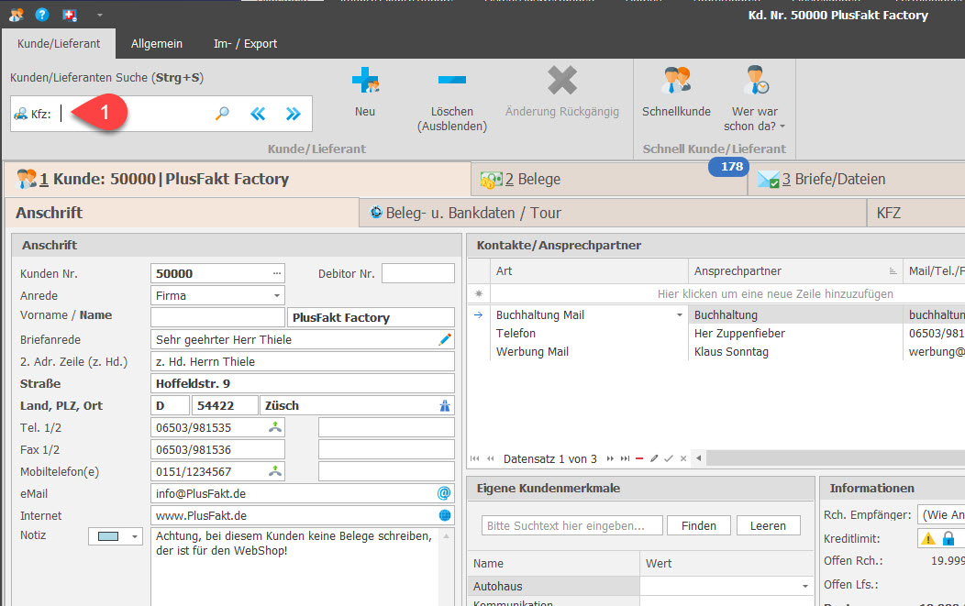Screen dimensions: 965x606
Task: Go to next page in contacts navigator
Action: pyautogui.click(x=610, y=459)
